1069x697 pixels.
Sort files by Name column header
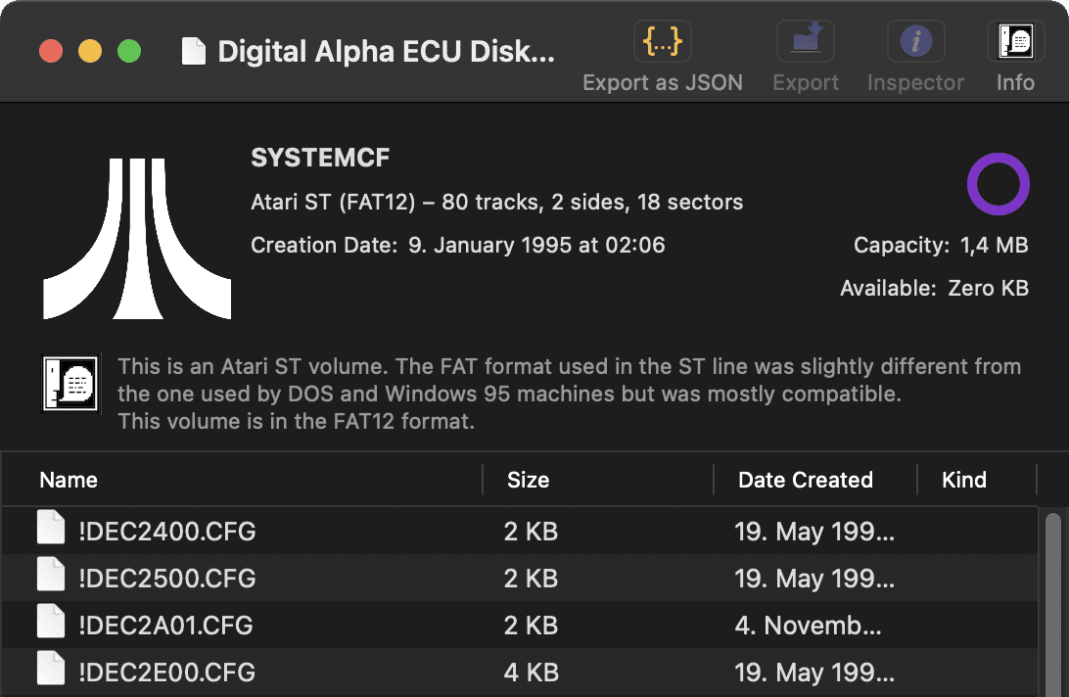[69, 480]
